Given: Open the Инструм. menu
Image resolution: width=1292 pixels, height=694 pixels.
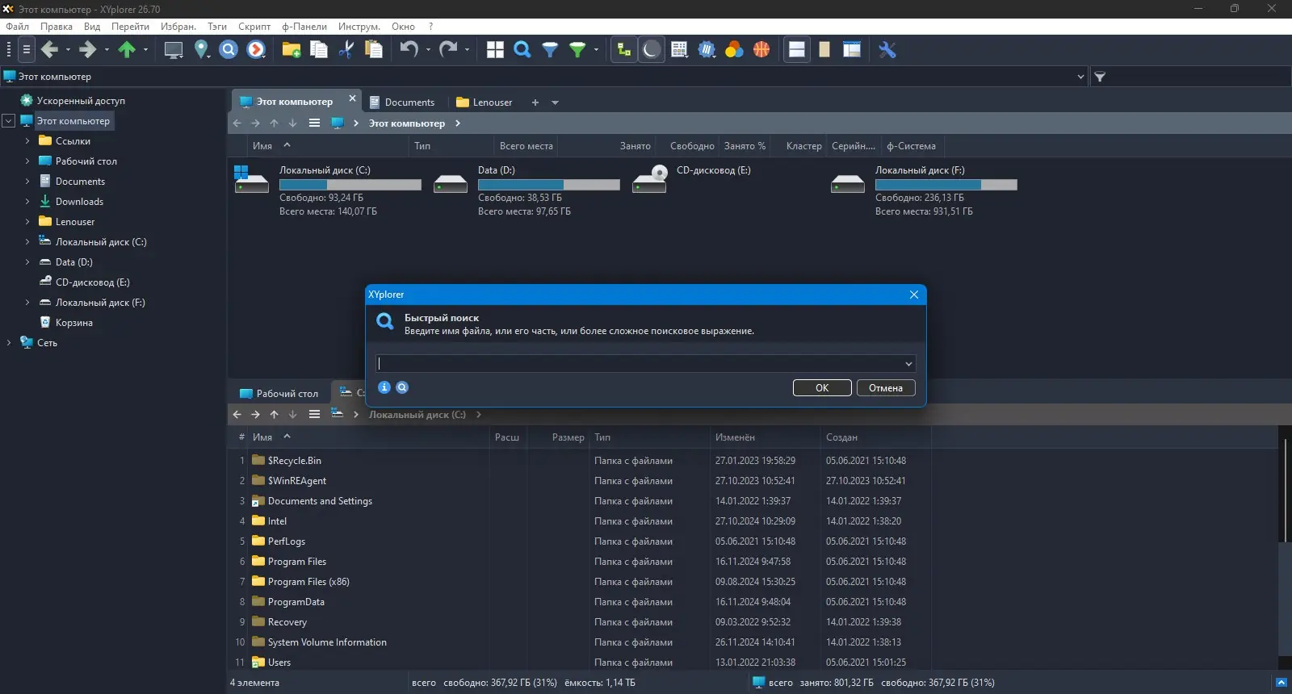Looking at the screenshot, I should click(x=359, y=27).
